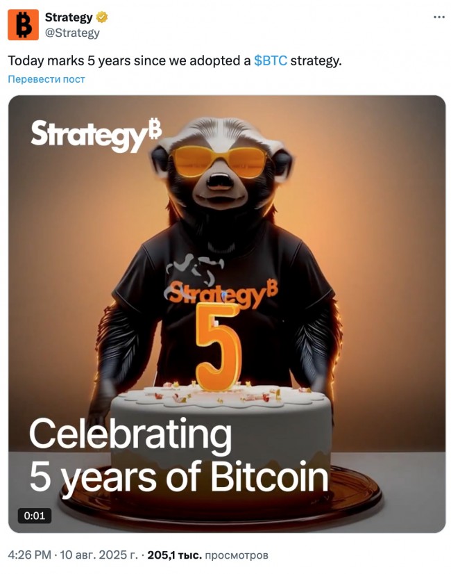Click the white Strategy logo in video
The image size is (451, 574).
coord(96,134)
